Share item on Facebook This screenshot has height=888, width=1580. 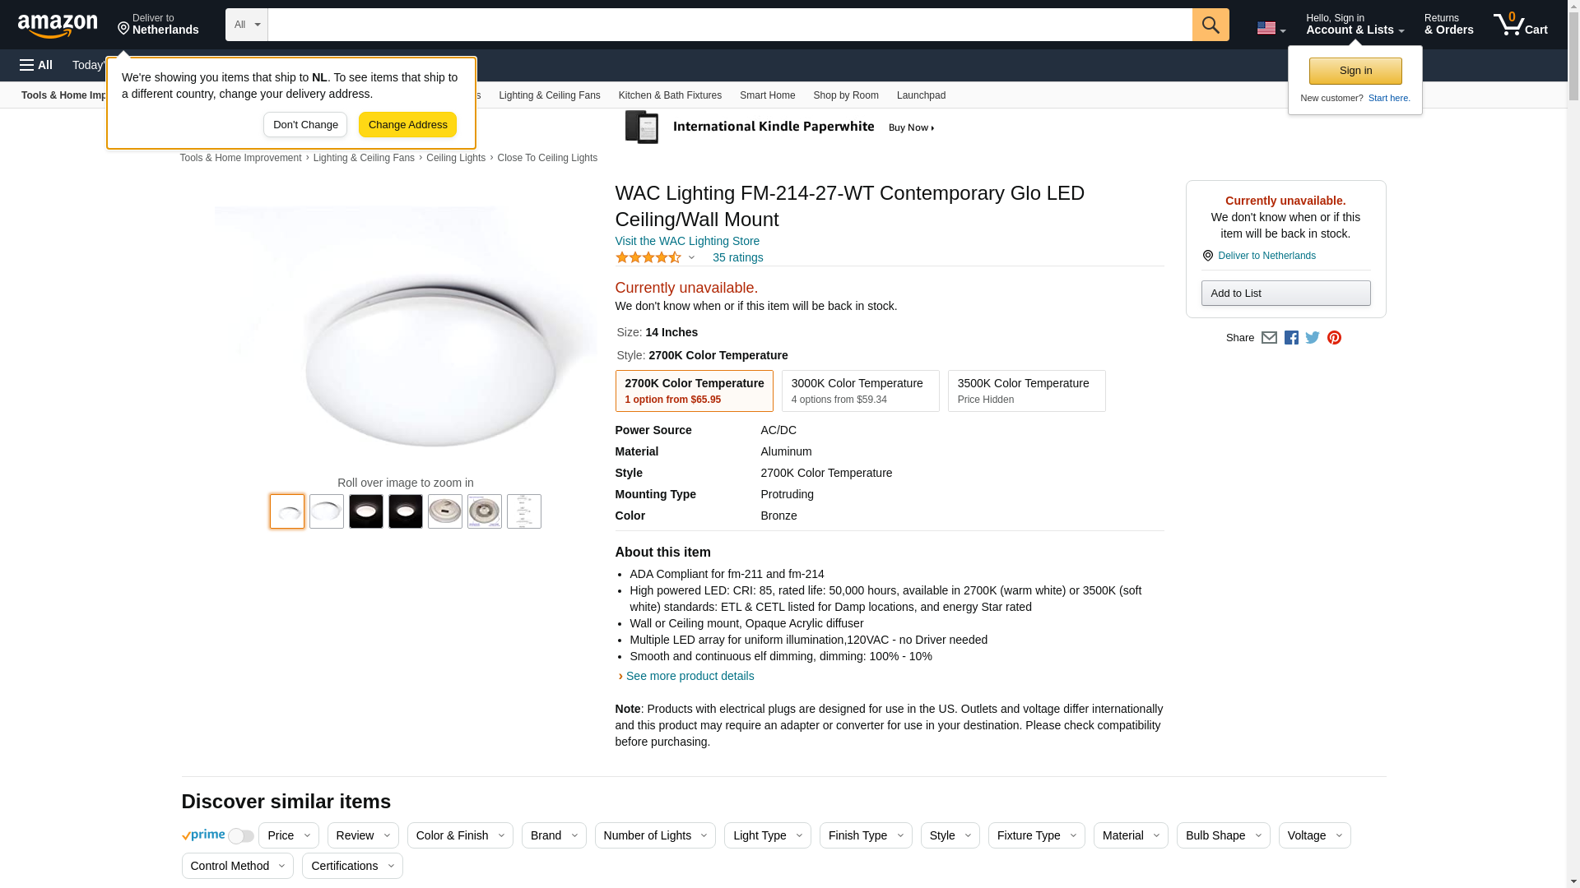click(1291, 338)
